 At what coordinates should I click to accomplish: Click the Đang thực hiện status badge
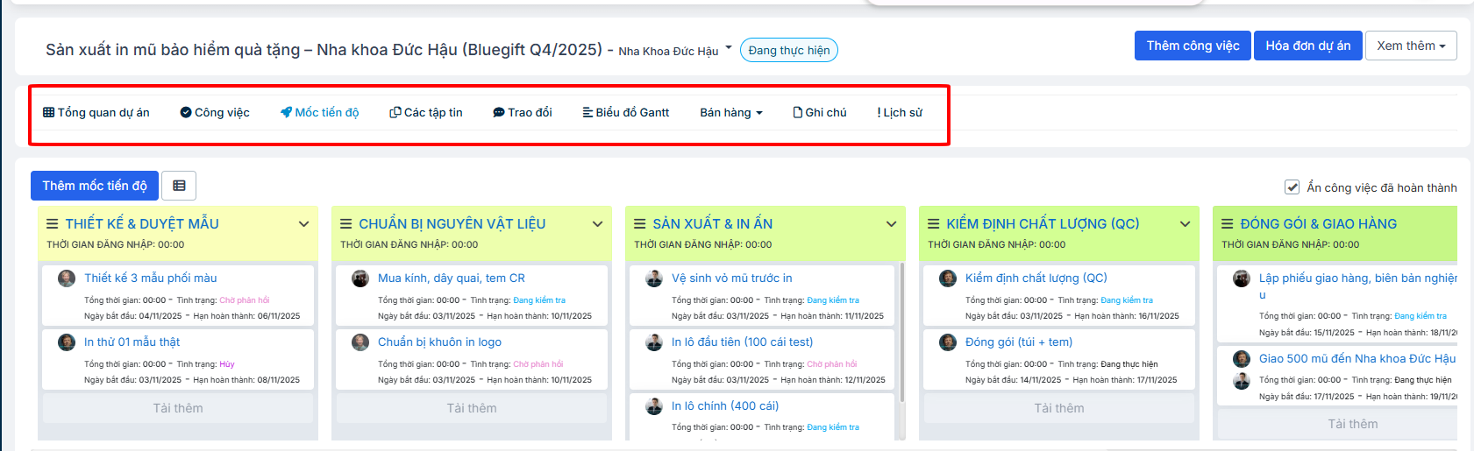[788, 51]
